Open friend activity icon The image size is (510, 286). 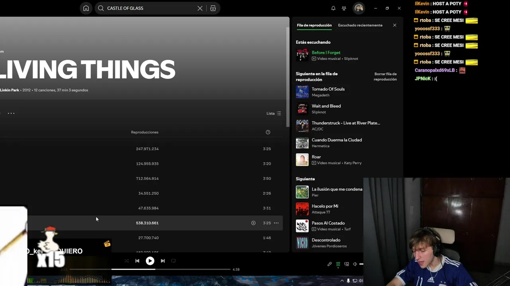[x=344, y=8]
